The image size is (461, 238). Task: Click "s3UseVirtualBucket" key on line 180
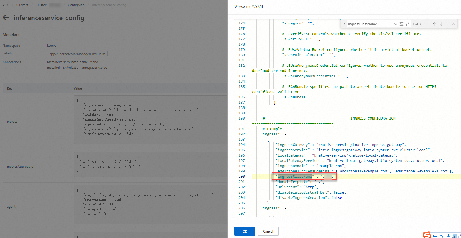304,55
